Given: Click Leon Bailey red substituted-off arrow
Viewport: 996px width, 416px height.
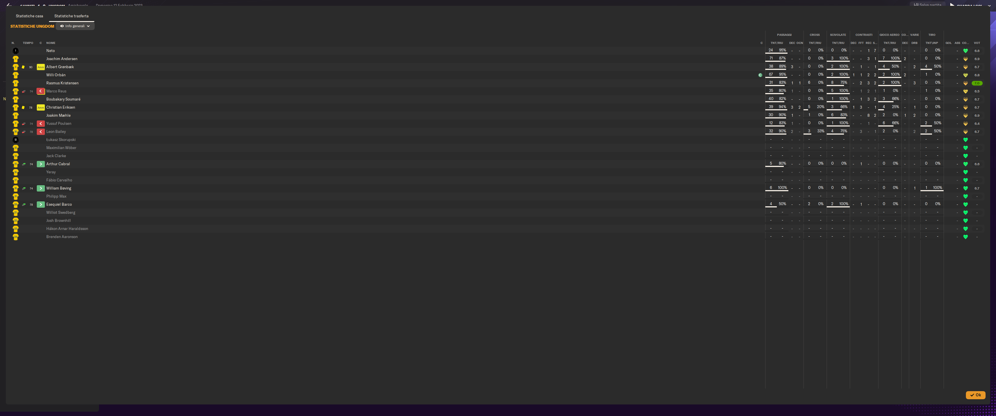Looking at the screenshot, I should pos(41,132).
